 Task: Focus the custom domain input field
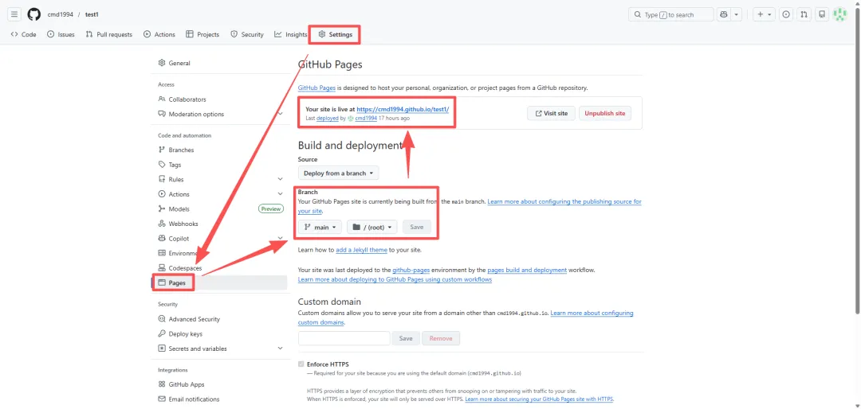click(x=344, y=338)
